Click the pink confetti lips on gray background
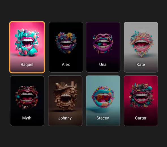The width and height of the screenshot is (167, 147). (142, 44)
